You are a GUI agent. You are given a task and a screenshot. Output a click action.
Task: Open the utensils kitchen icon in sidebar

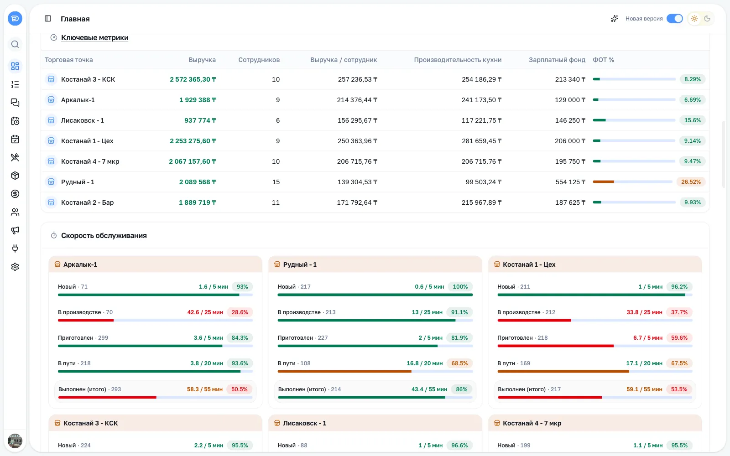point(15,157)
